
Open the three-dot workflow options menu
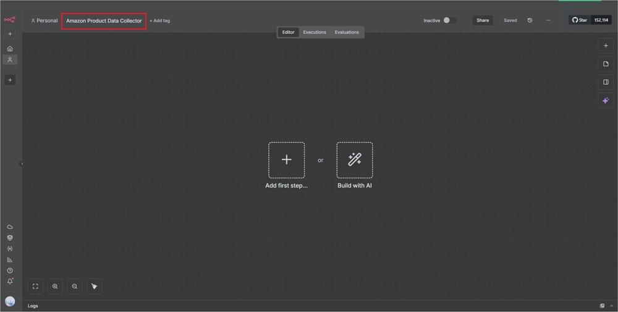[548, 20]
